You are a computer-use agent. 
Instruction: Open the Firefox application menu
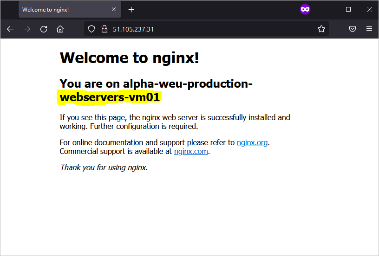coord(369,29)
